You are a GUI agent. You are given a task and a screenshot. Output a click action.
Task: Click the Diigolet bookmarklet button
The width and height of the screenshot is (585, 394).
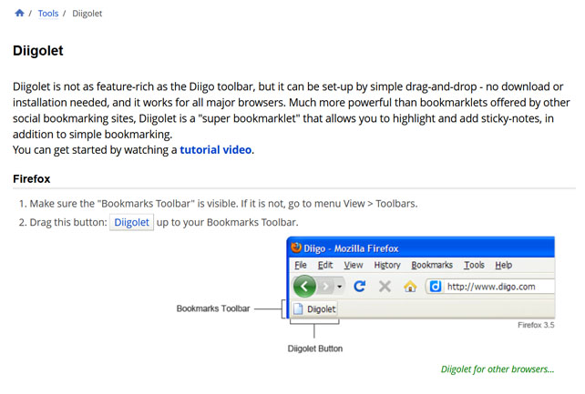(131, 222)
